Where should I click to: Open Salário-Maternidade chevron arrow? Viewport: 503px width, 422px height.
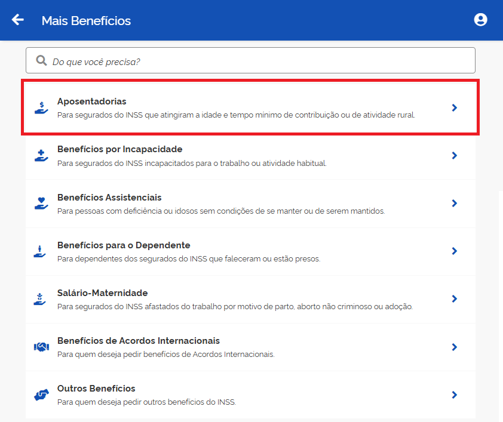coord(454,298)
